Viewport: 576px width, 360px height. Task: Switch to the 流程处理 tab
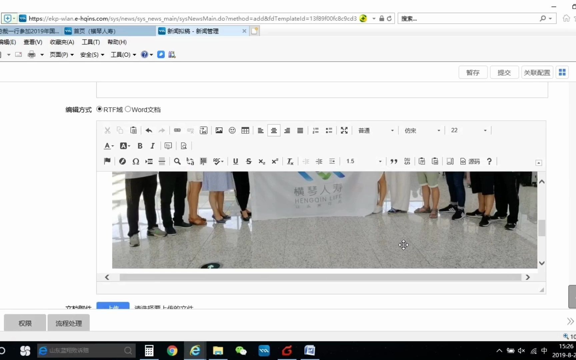(x=69, y=323)
